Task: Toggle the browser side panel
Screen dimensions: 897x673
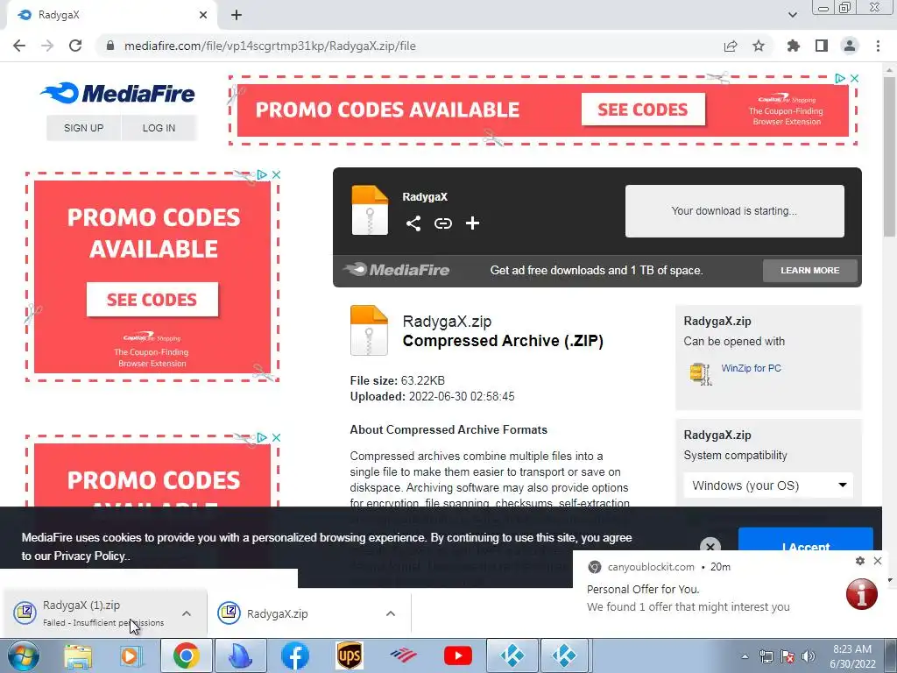Action: click(822, 46)
